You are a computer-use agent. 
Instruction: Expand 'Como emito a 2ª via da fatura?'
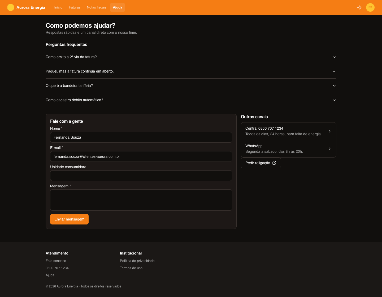191,57
